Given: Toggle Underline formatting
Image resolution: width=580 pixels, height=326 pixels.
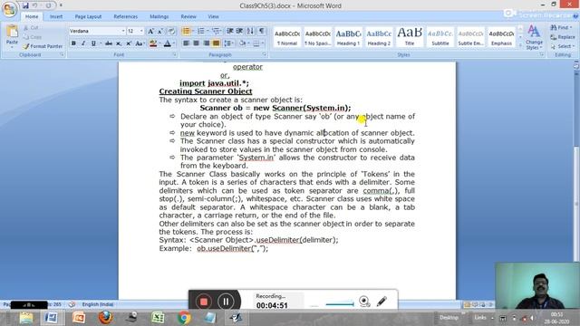Looking at the screenshot, I should tap(93, 43).
